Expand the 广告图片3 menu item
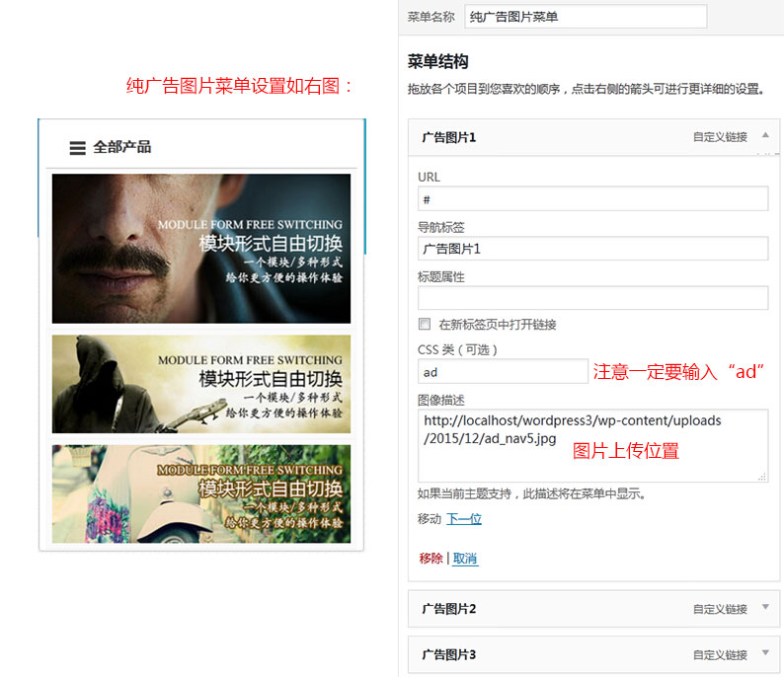This screenshot has width=784, height=677. [765, 653]
